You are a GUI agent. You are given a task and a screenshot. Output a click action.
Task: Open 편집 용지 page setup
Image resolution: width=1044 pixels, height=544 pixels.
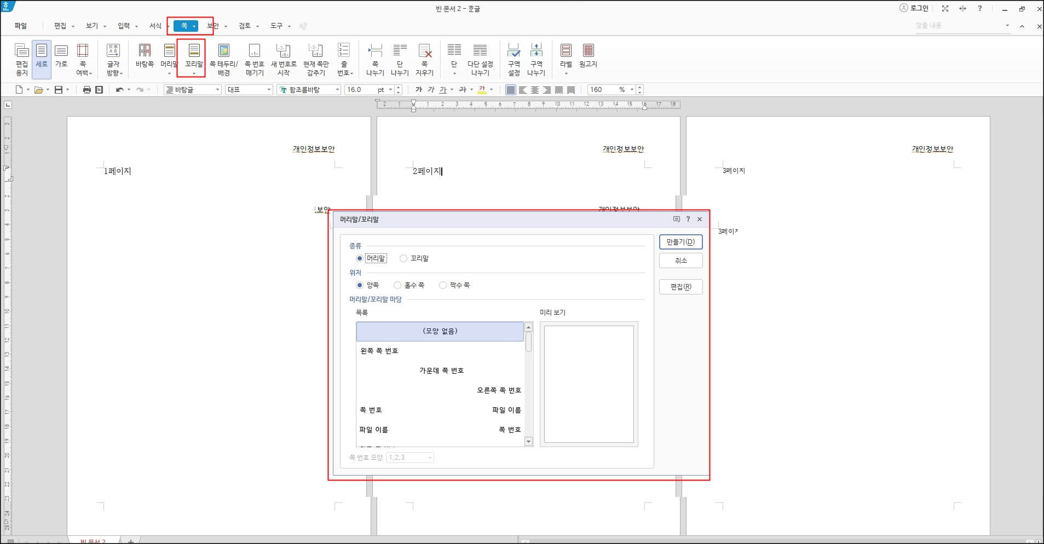21,59
